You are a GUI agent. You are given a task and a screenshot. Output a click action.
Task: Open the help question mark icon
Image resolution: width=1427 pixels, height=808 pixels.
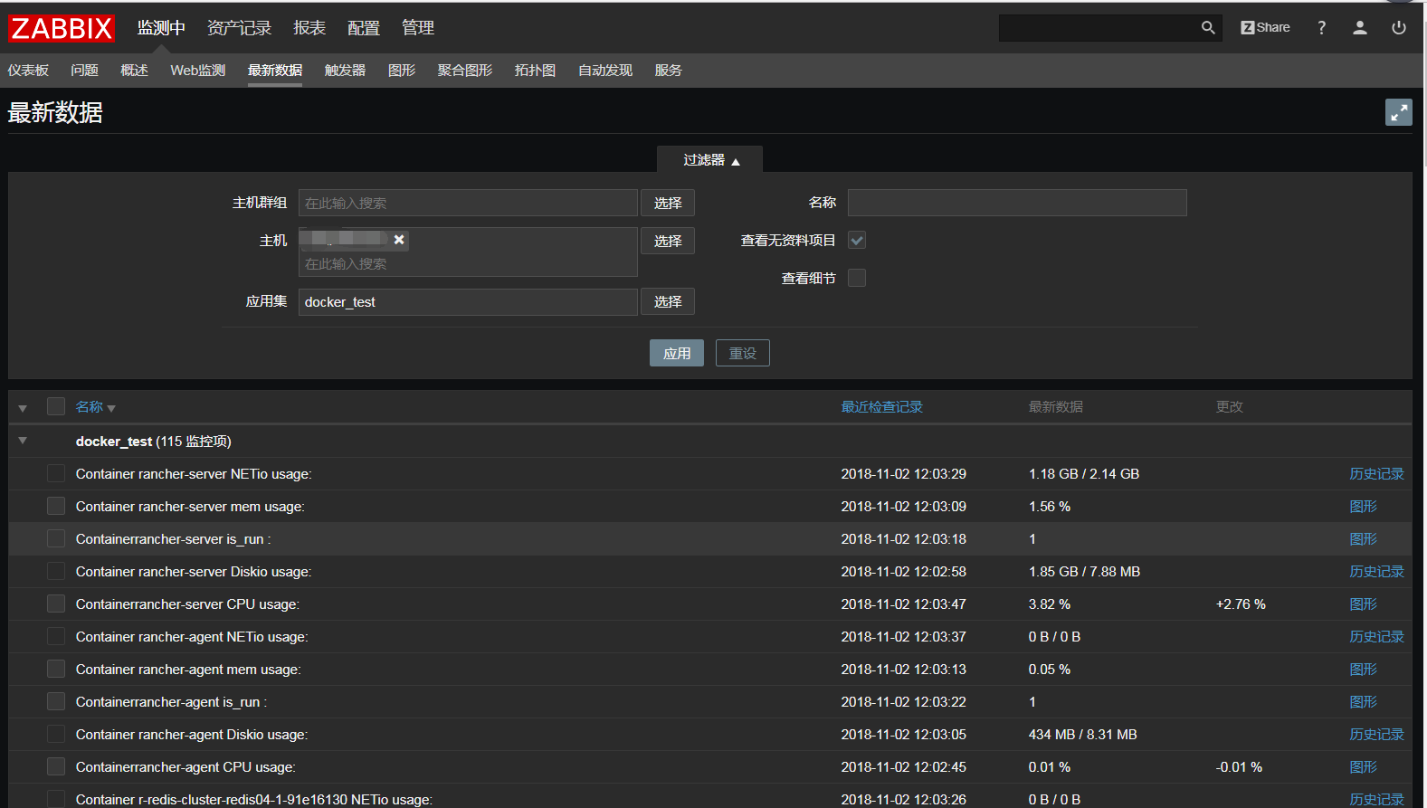pos(1321,28)
